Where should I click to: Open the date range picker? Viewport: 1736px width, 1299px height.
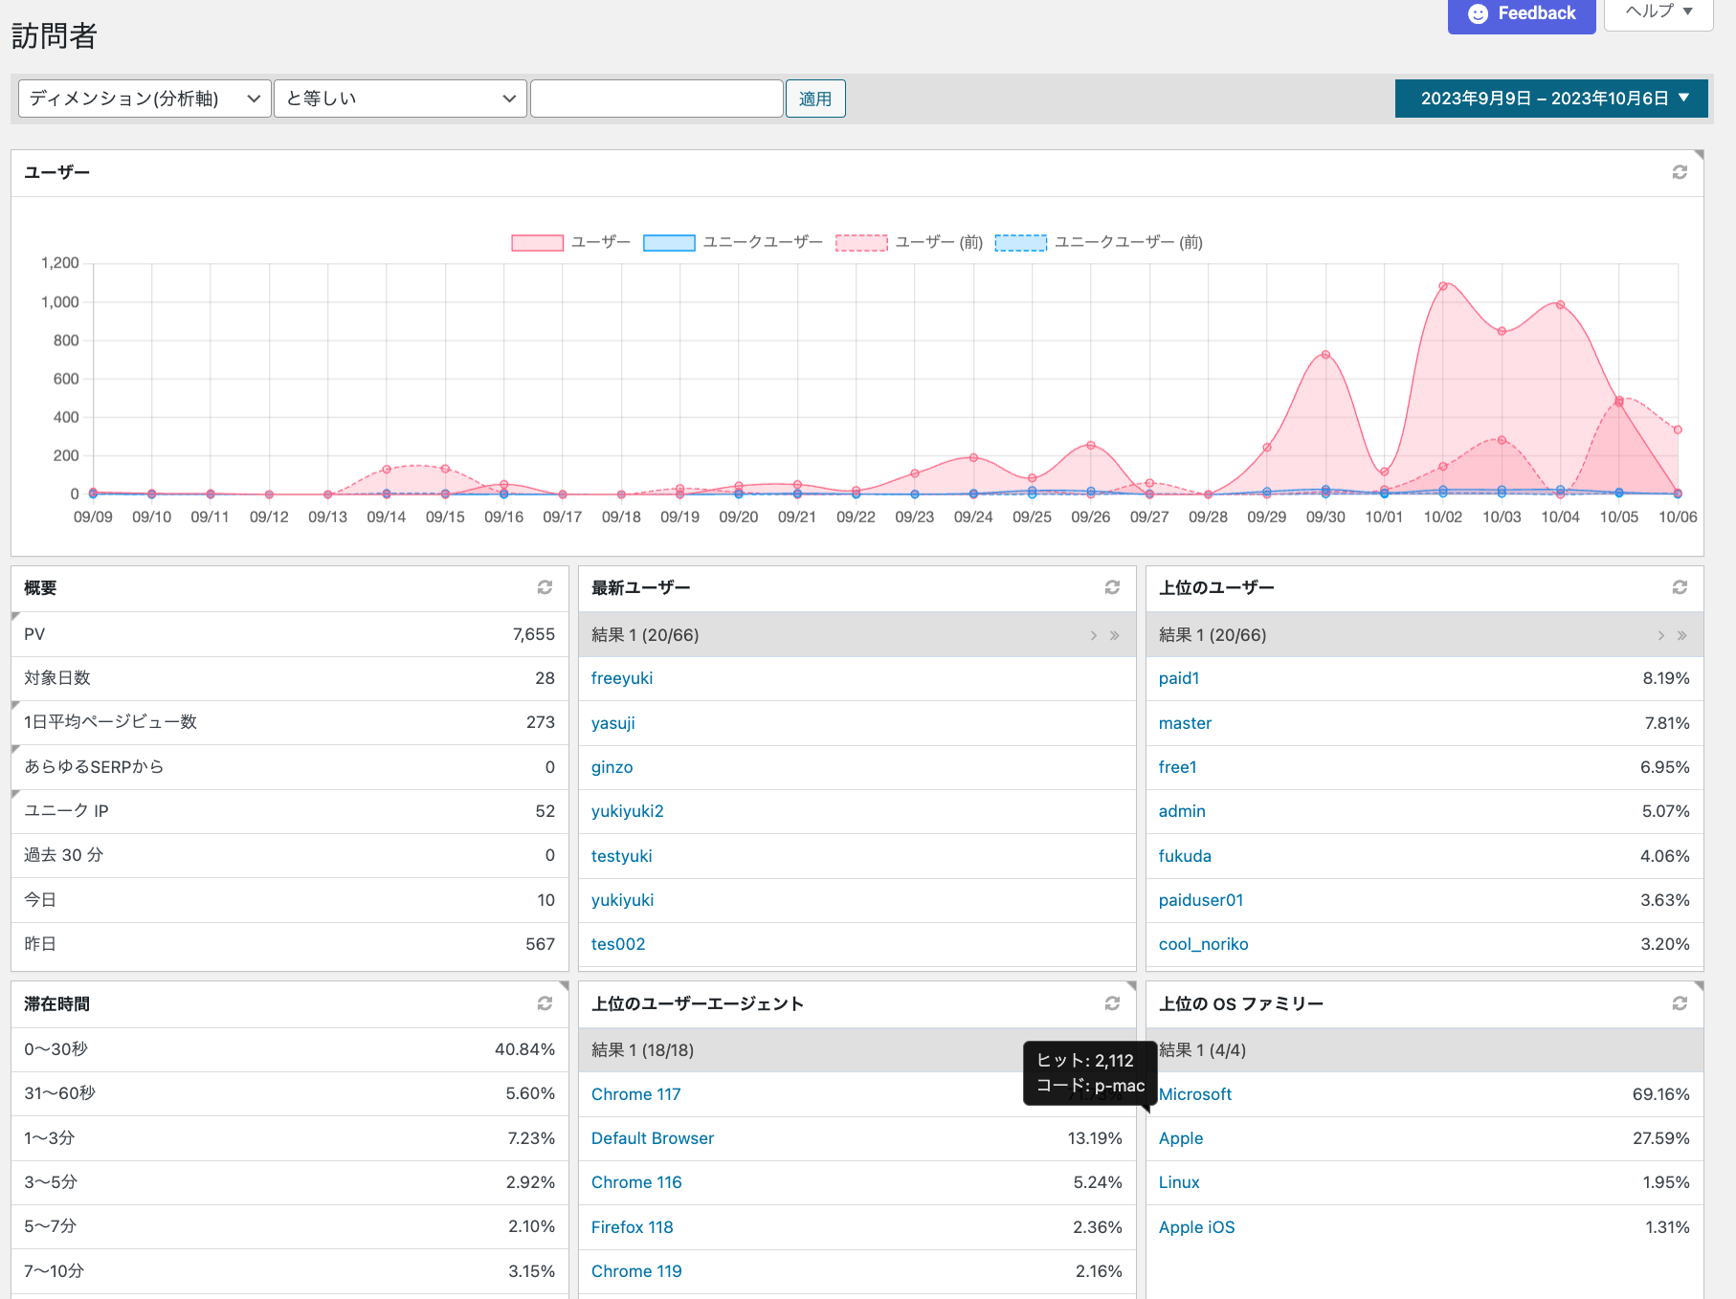(x=1550, y=99)
